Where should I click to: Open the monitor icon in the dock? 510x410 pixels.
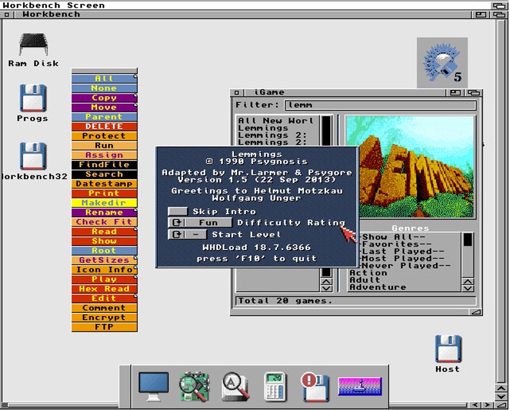[154, 387]
